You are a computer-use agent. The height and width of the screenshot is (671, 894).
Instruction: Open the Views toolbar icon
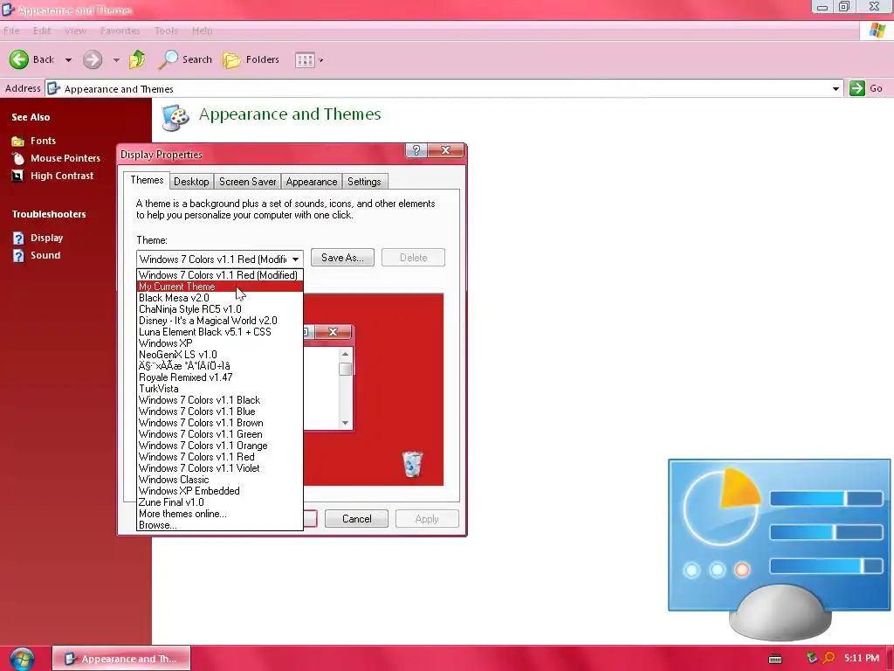(305, 60)
